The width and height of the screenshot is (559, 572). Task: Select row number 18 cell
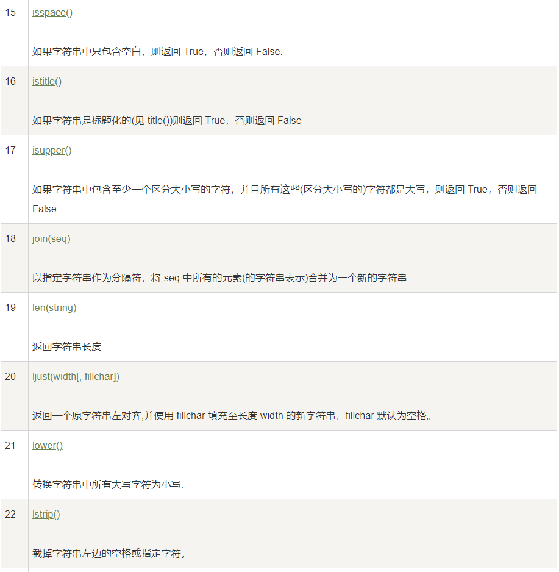click(x=11, y=238)
